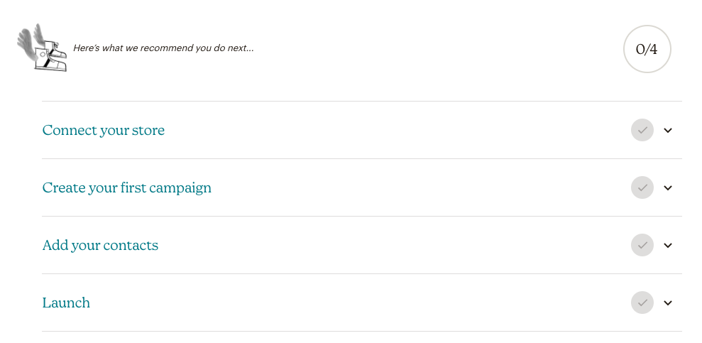
Task: Toggle the Add your contacts checkmark
Action: coord(642,246)
